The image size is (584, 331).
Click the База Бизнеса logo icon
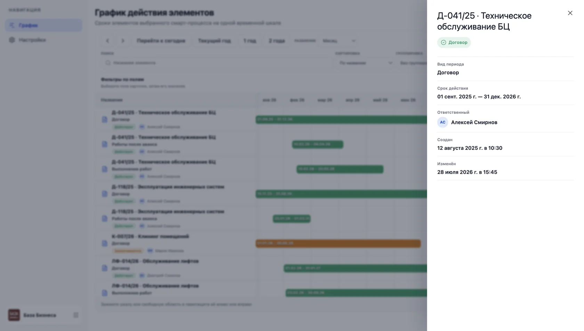click(x=14, y=315)
